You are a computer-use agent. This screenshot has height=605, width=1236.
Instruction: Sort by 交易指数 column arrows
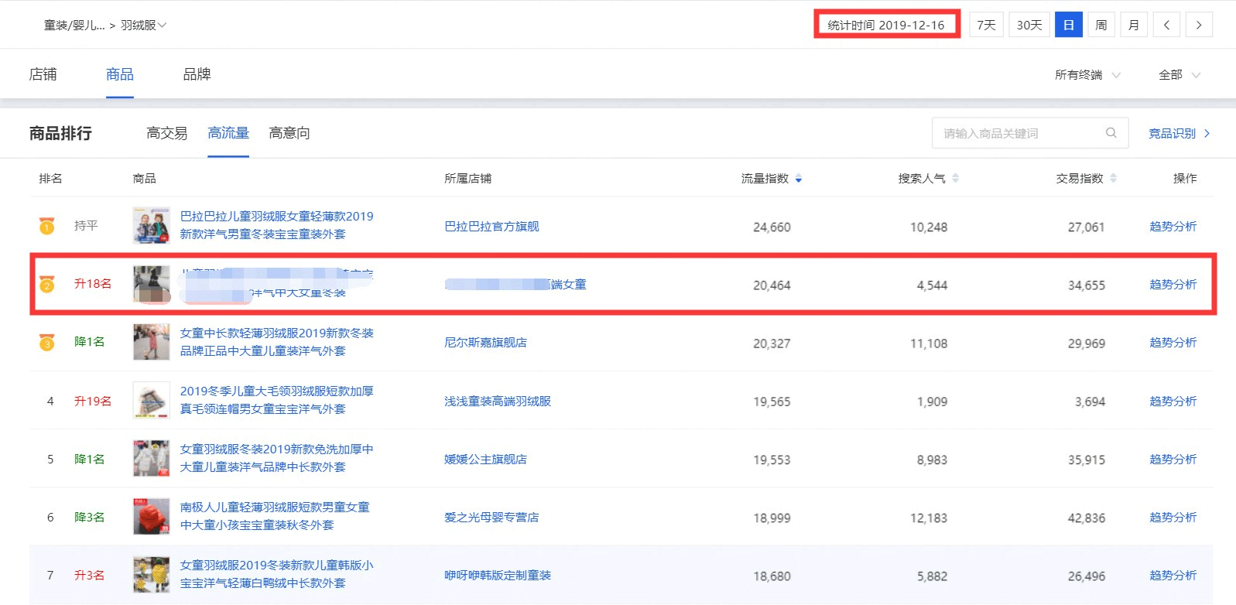1113,179
